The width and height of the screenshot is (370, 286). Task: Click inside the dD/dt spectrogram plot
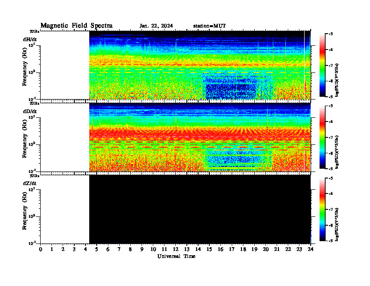point(200,137)
